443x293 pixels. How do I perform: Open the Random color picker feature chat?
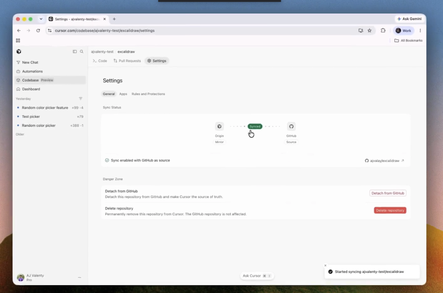pyautogui.click(x=50, y=108)
